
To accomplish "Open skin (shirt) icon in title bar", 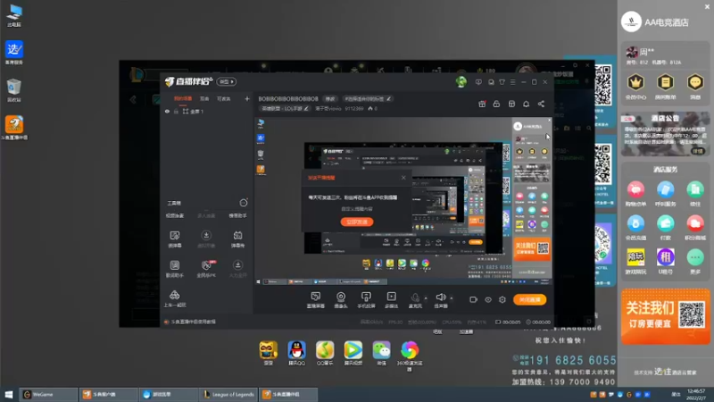I will pyautogui.click(x=502, y=82).
